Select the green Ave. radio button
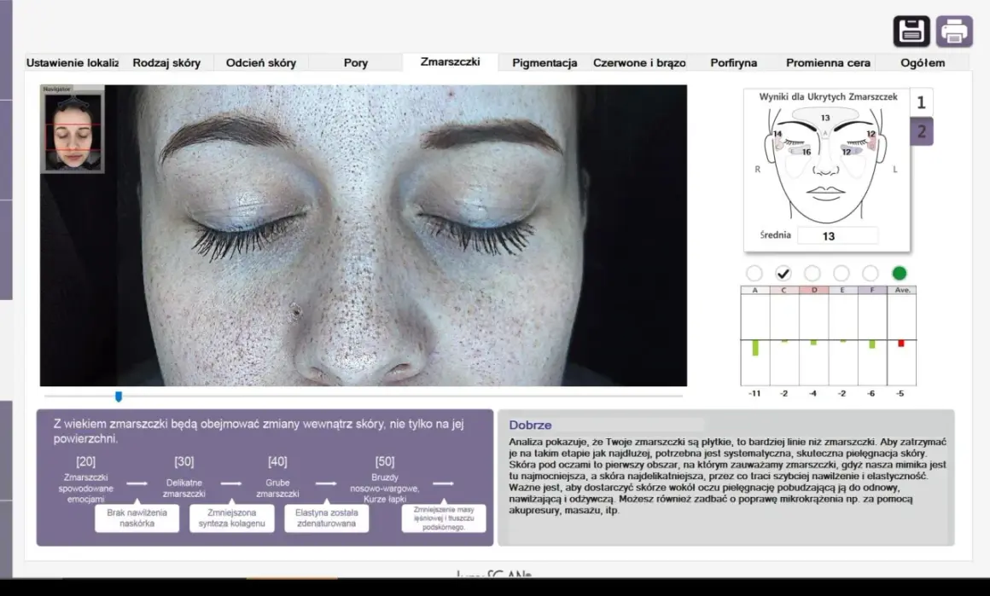Viewport: 990px width, 596px height. pos(899,273)
